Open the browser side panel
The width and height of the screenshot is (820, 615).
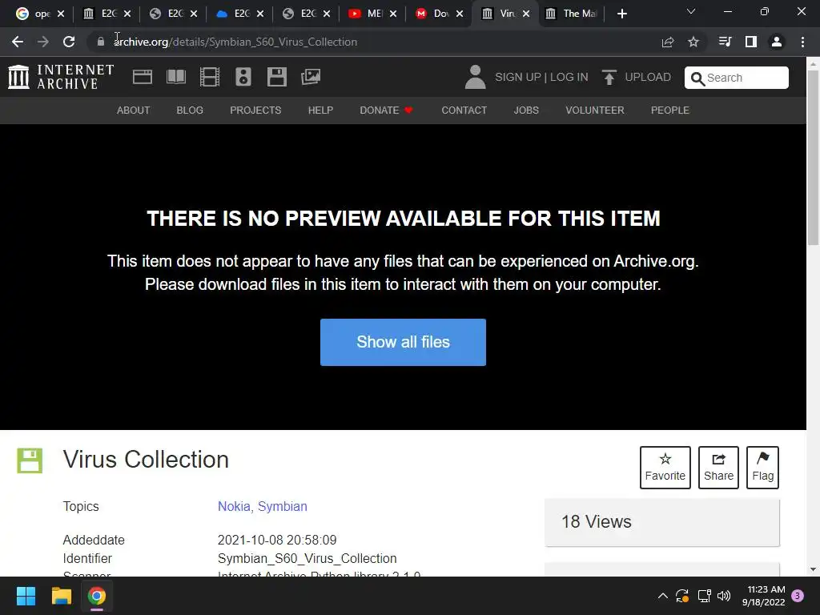point(751,42)
